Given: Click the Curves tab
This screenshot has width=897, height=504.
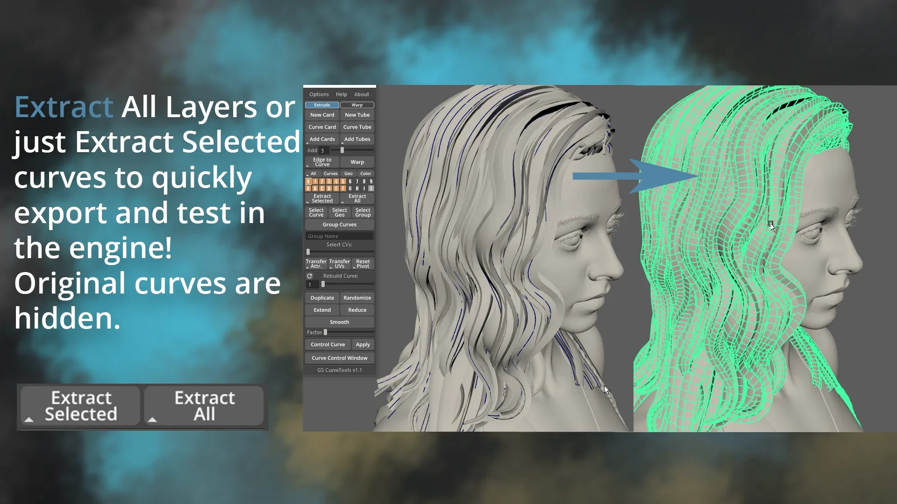Looking at the screenshot, I should (x=330, y=173).
